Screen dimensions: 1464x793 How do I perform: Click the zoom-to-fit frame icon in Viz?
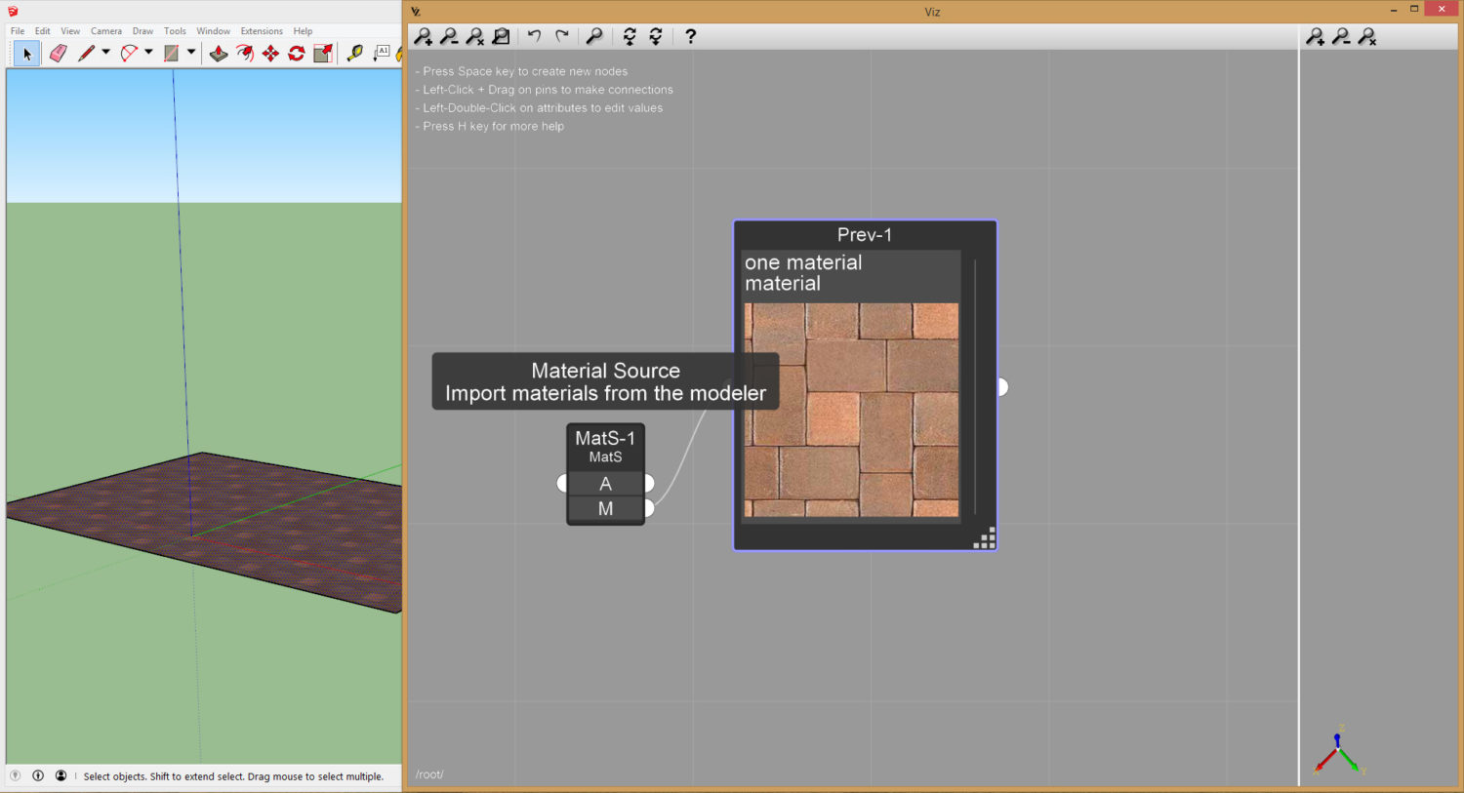(501, 36)
